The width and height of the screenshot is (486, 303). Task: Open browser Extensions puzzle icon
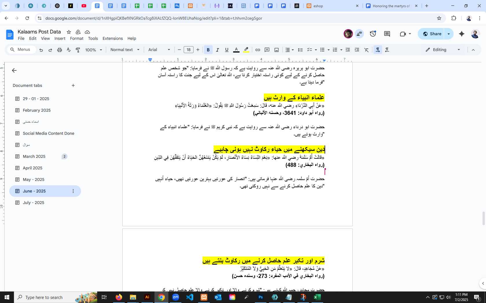click(x=454, y=18)
